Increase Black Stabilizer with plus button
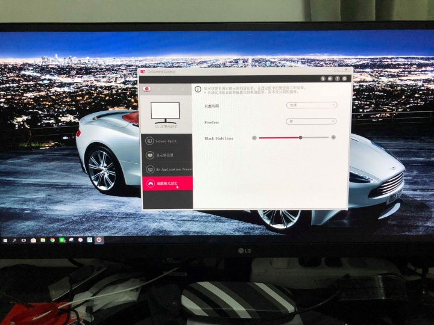 [333, 137]
